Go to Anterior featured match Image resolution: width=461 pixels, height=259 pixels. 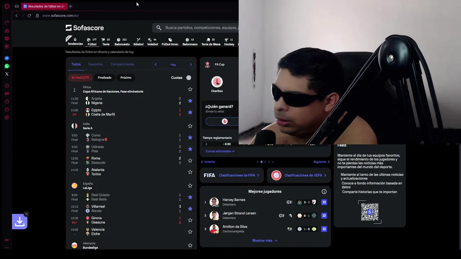(208, 162)
